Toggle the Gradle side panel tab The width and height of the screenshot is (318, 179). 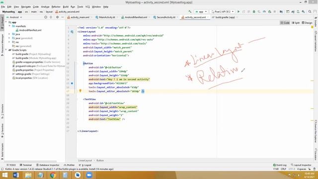(316, 22)
